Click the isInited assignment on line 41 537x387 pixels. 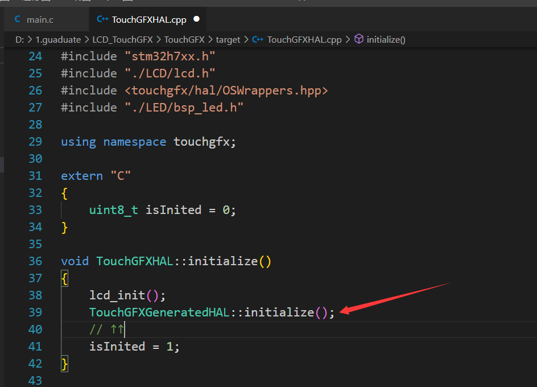click(134, 347)
